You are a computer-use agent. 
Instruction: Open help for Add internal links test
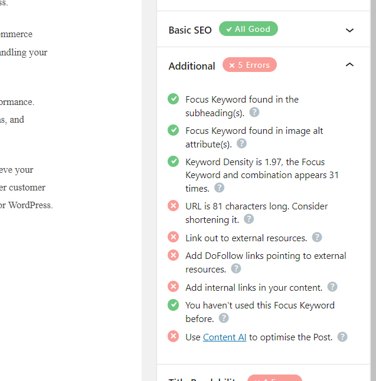332,287
